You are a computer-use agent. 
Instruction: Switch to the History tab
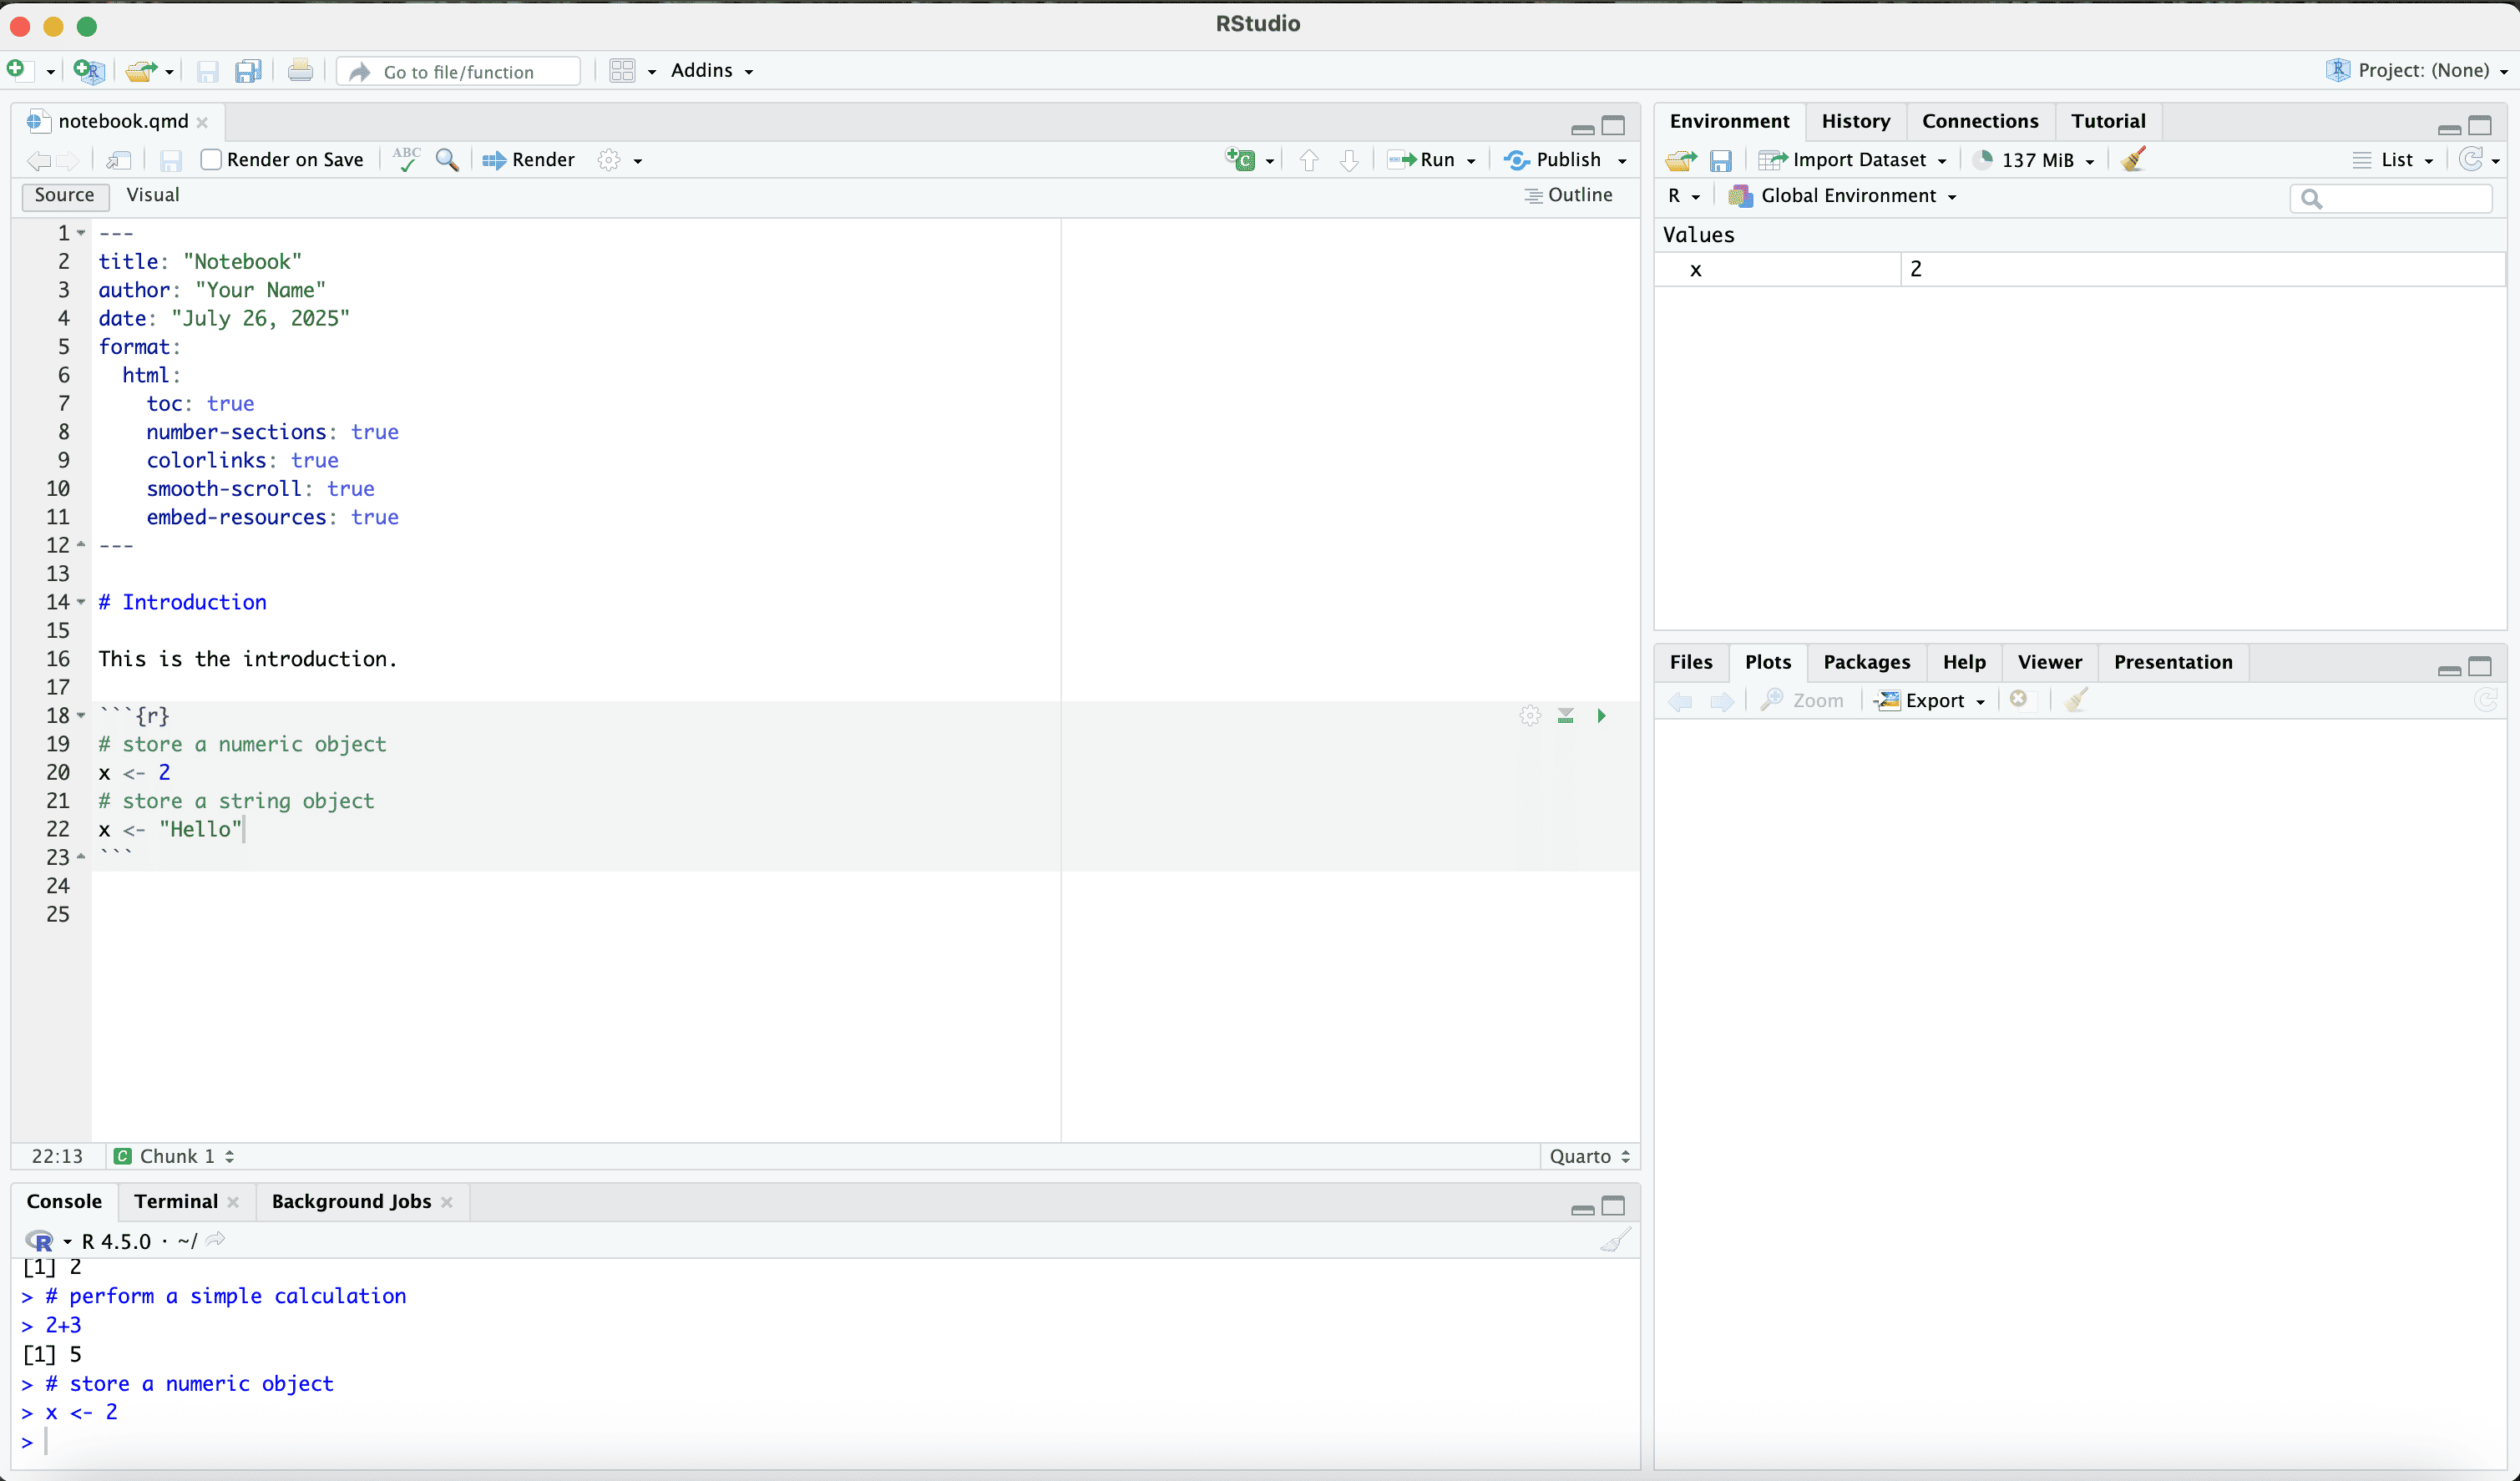(x=1855, y=121)
